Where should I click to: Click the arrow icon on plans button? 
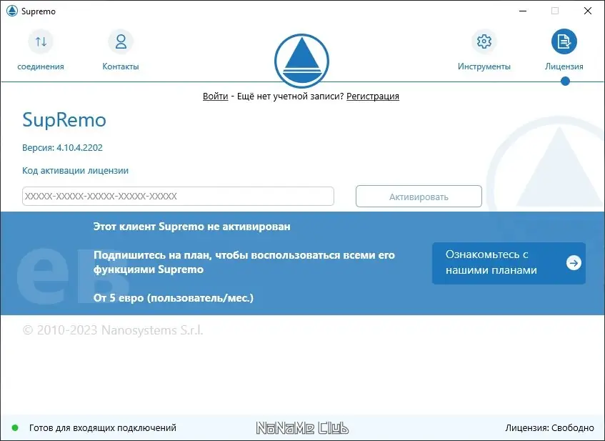point(574,263)
